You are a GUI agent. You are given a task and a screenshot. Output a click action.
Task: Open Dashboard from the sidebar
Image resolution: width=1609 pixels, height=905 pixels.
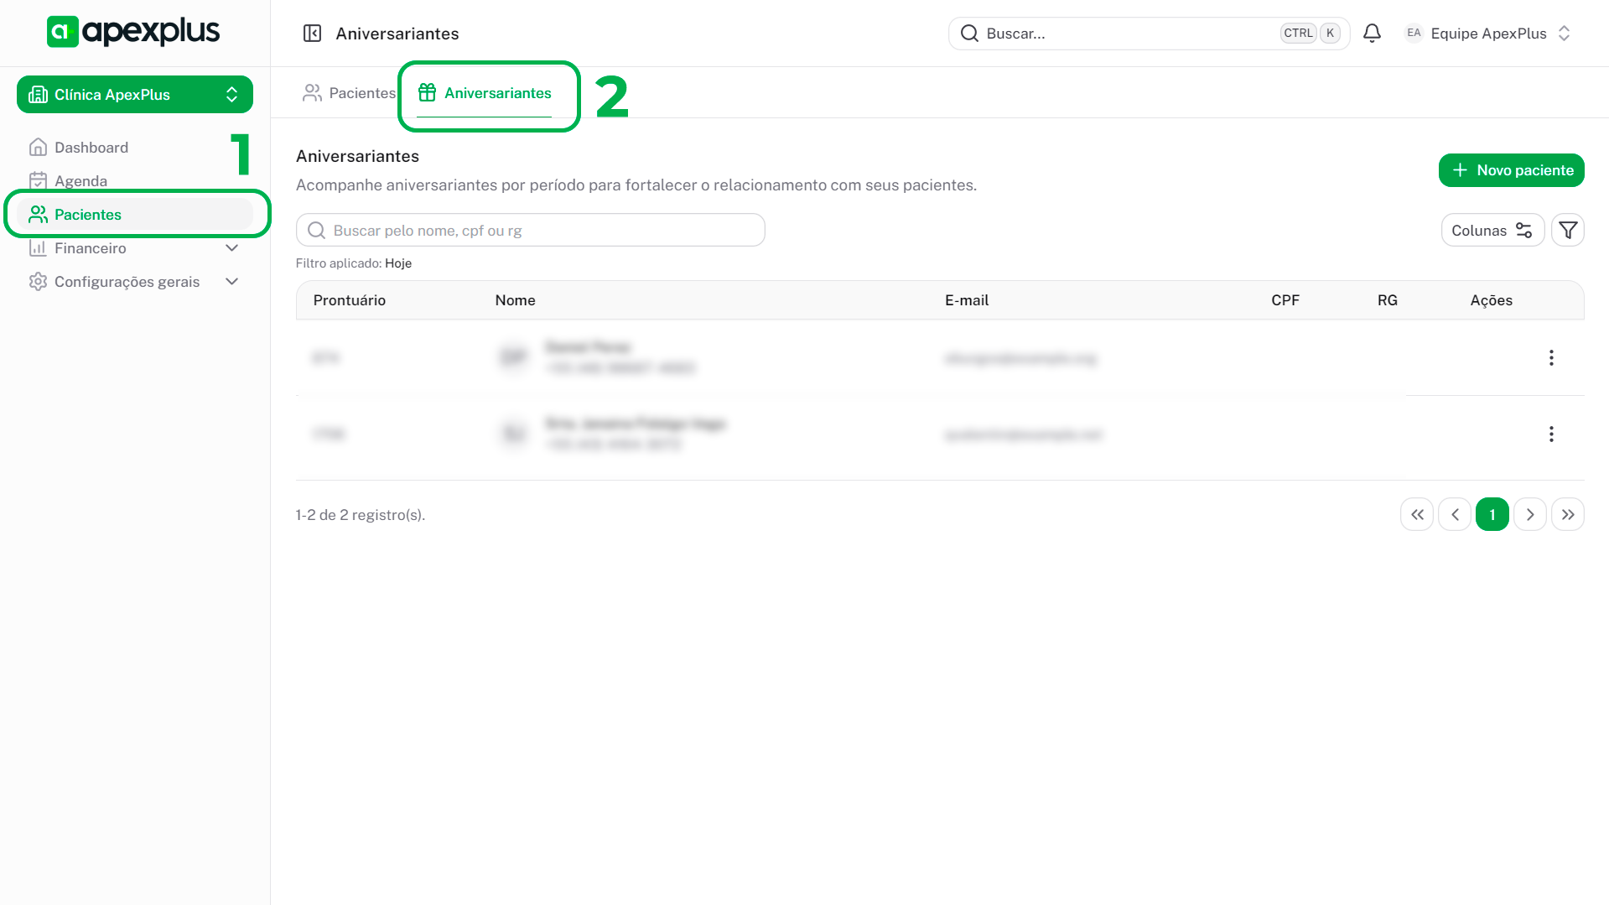click(x=91, y=148)
